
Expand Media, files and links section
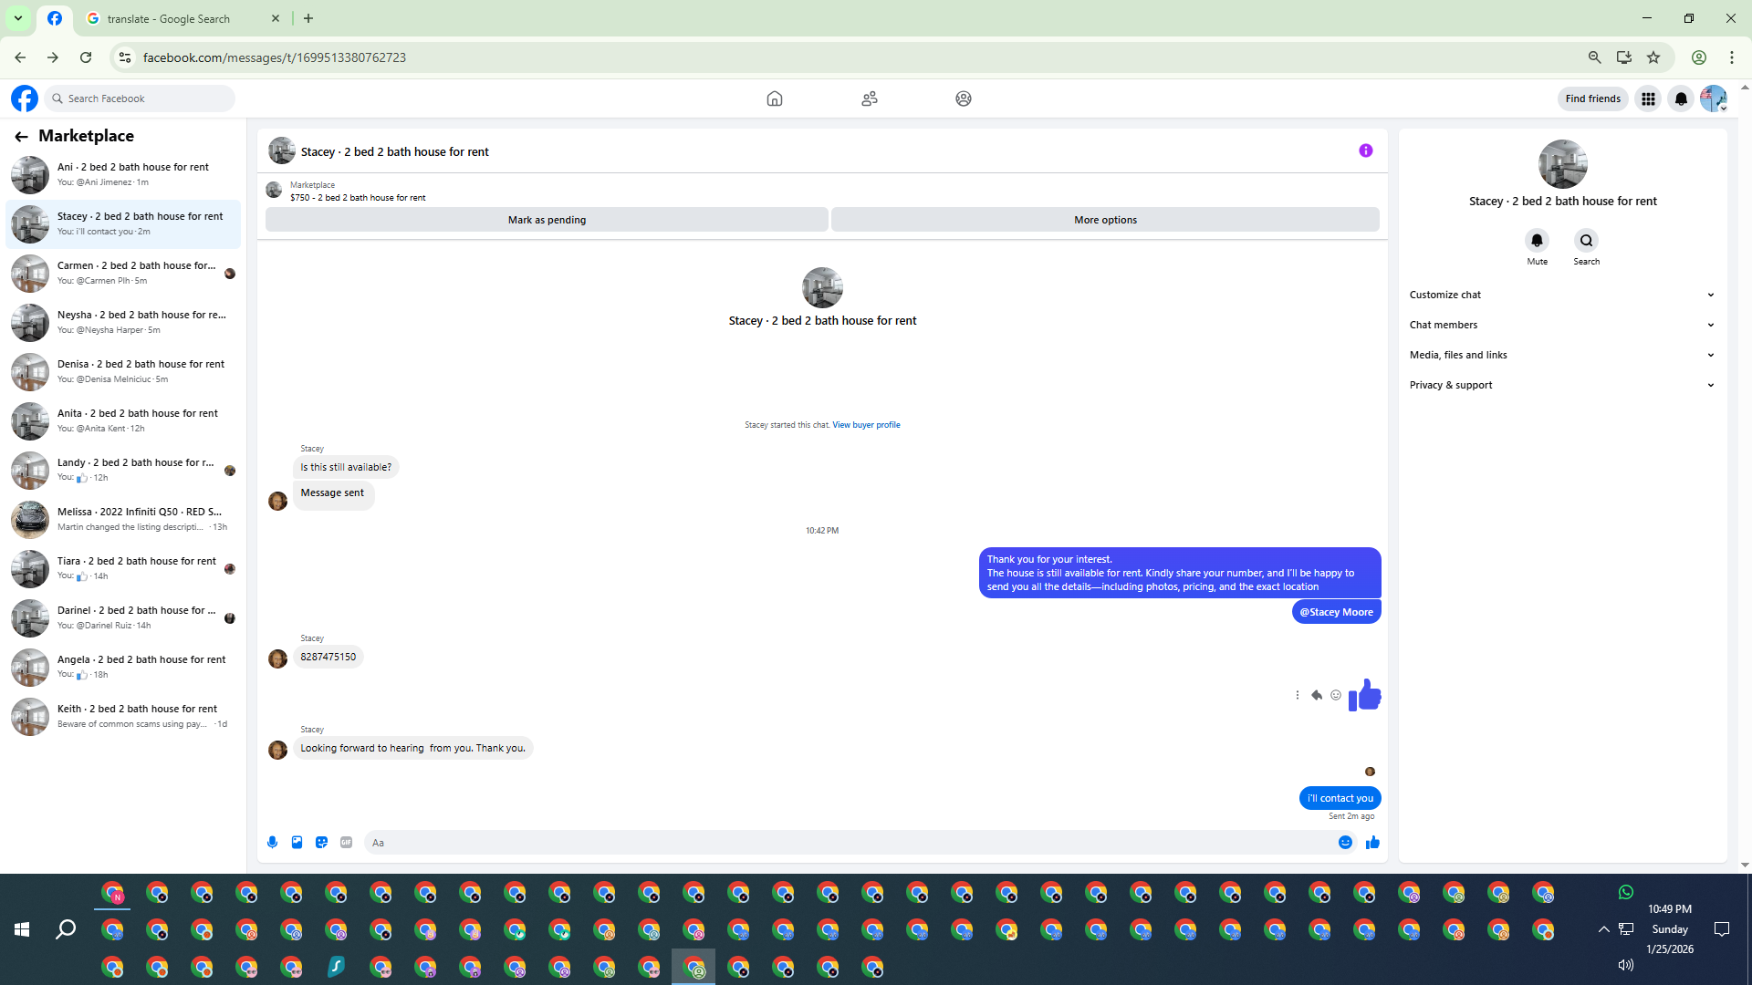coord(1560,355)
